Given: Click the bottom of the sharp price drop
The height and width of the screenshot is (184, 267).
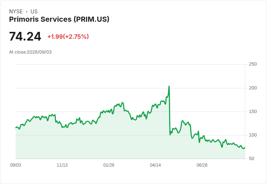Looking at the screenshot, I should (x=170, y=135).
